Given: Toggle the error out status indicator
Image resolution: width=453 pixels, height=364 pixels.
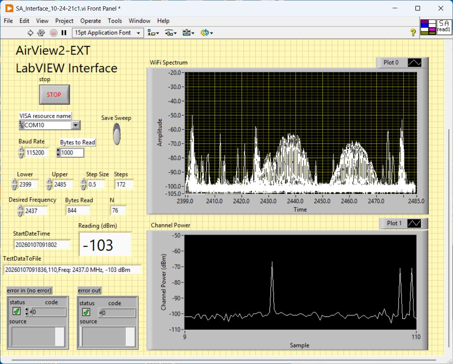Looking at the screenshot, I should (x=86, y=312).
